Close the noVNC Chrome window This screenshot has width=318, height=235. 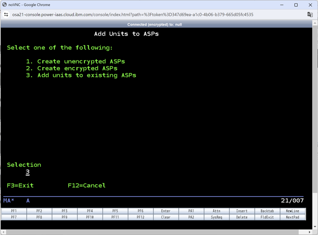pos(310,5)
